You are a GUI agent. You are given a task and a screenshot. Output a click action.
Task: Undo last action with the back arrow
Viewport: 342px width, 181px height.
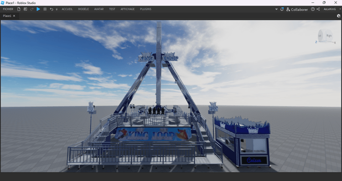click(x=52, y=9)
